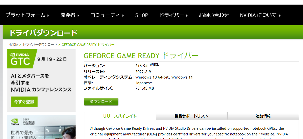Select the release date 2022.8.9
Screen dimensions: 303x139
click(x=143, y=72)
